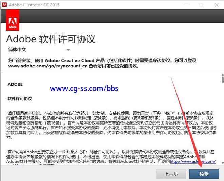Click the bold 'ADOBE' title in the license text
Viewport: 224px width, 181px height.
coord(15,84)
